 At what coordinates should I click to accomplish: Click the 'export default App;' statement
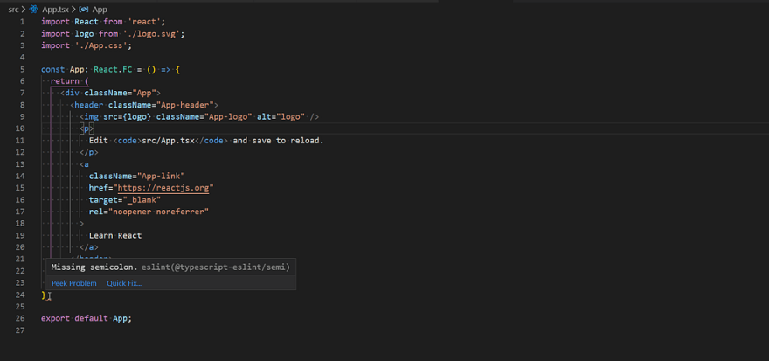pos(87,318)
